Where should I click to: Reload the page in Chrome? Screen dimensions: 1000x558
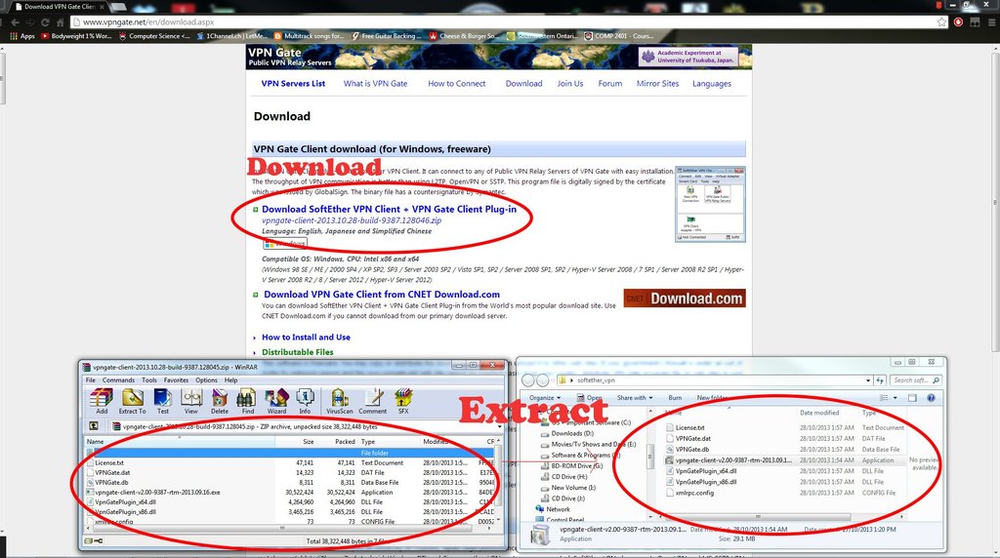pyautogui.click(x=45, y=21)
